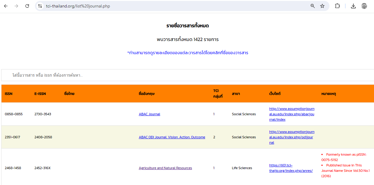
Task: Open the user profile avatar
Action: (364, 6)
